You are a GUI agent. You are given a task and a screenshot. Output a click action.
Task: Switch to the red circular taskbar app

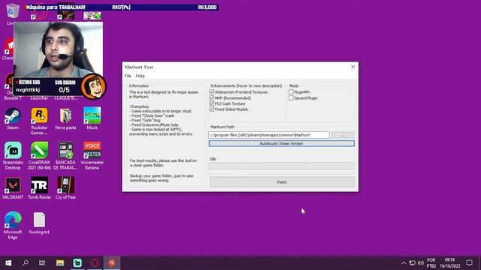(95, 263)
